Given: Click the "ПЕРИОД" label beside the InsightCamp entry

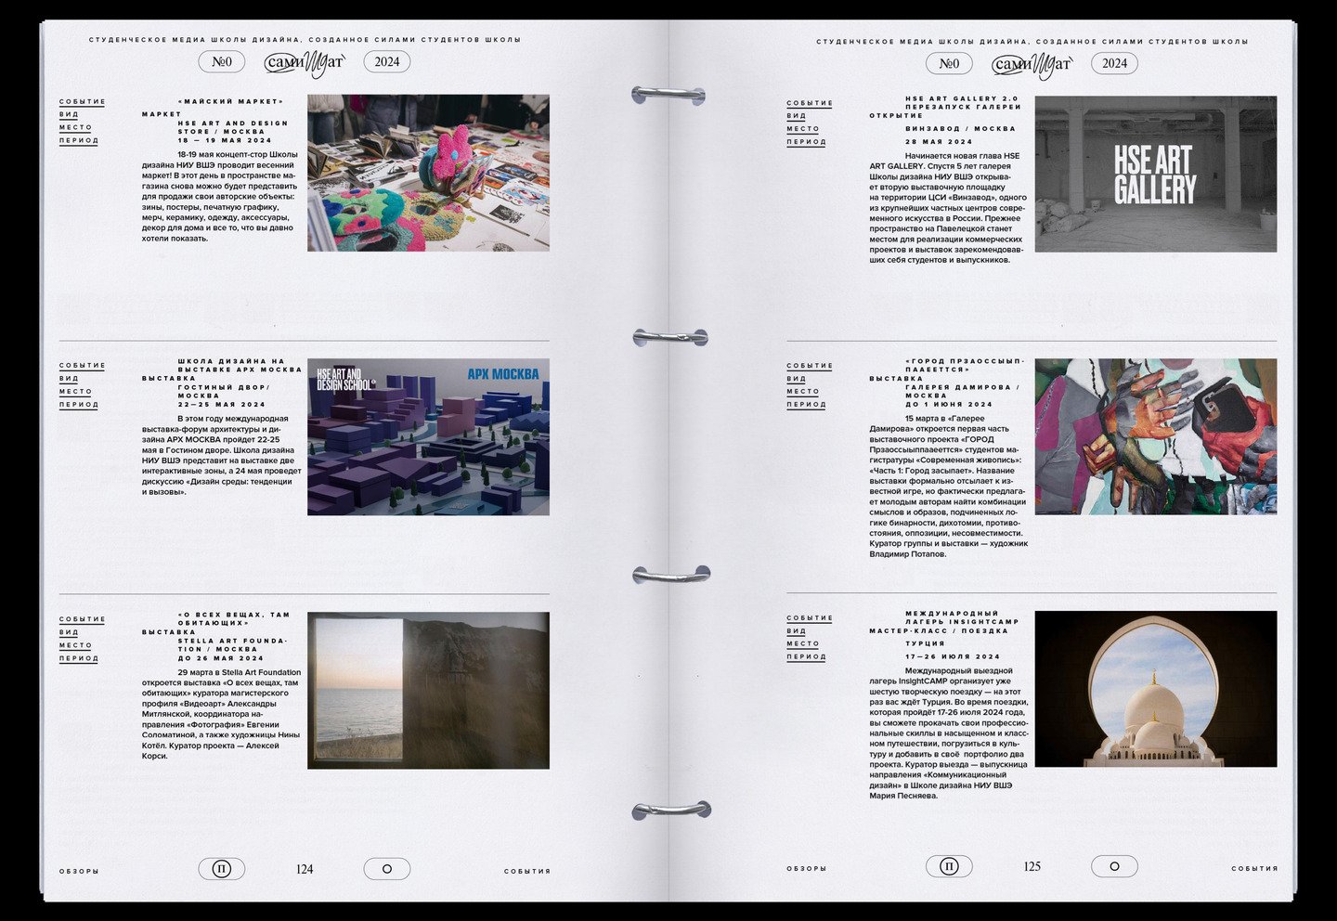Looking at the screenshot, I should pos(806,656).
